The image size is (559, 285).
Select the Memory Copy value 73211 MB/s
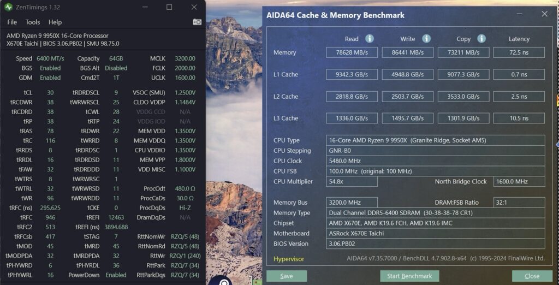pos(463,52)
